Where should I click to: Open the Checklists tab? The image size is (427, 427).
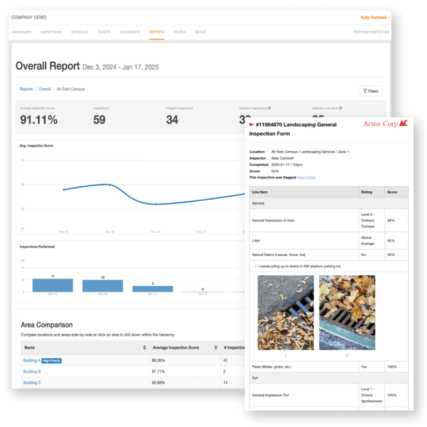130,32
